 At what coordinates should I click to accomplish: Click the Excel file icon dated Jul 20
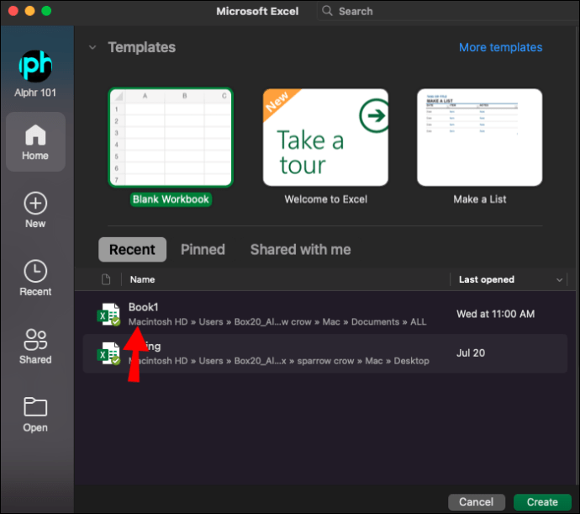(x=108, y=353)
